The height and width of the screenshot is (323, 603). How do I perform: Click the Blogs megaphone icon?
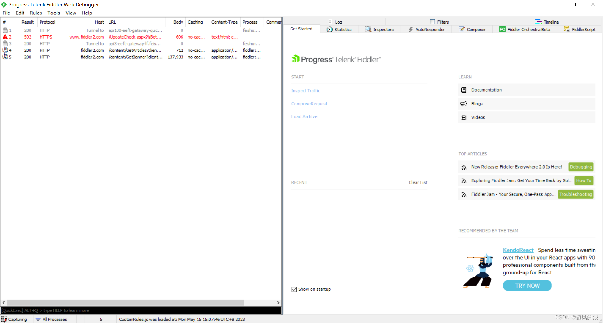coord(464,104)
